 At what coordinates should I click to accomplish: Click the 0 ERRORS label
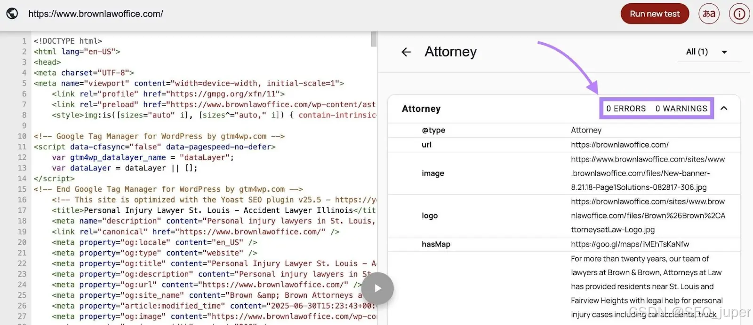[626, 108]
